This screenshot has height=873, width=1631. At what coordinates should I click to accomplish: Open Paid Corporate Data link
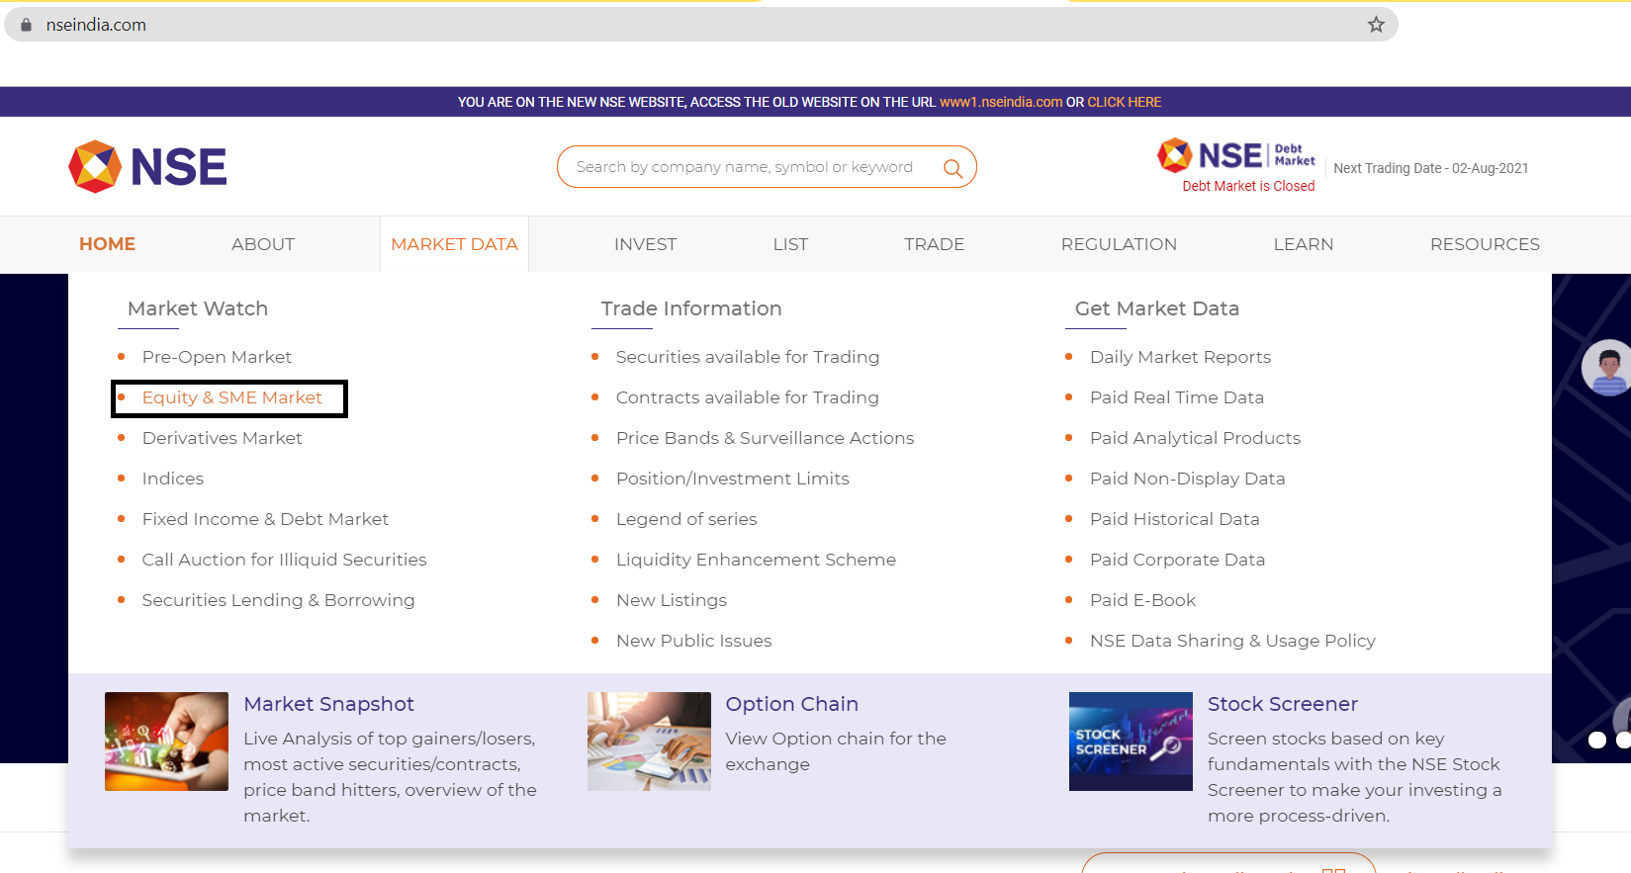[x=1177, y=560]
